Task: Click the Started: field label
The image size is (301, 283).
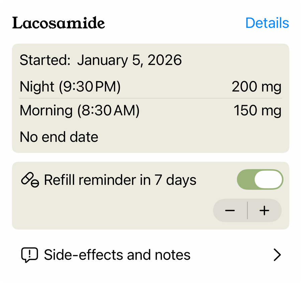Action: pos(45,60)
